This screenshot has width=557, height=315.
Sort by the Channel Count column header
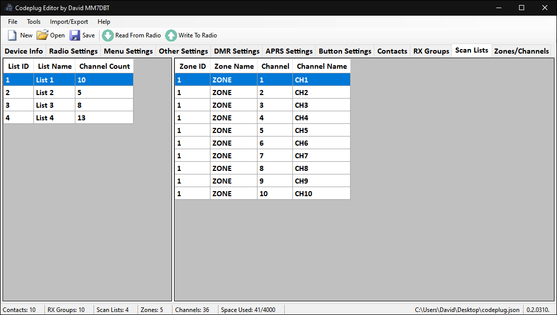tap(104, 66)
